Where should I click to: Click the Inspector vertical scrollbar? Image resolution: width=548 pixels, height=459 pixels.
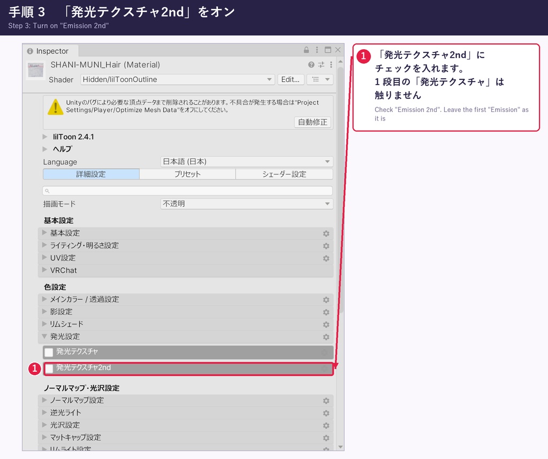(x=340, y=189)
